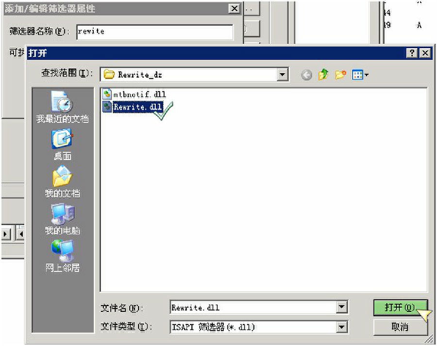437x346 pixels.
Task: Go up one folder level
Action: (x=323, y=75)
